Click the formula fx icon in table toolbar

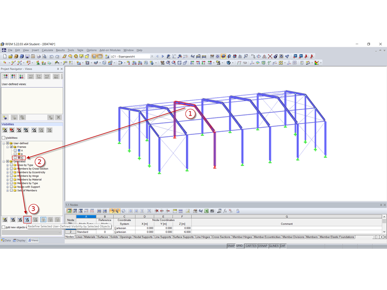[x=225, y=211]
